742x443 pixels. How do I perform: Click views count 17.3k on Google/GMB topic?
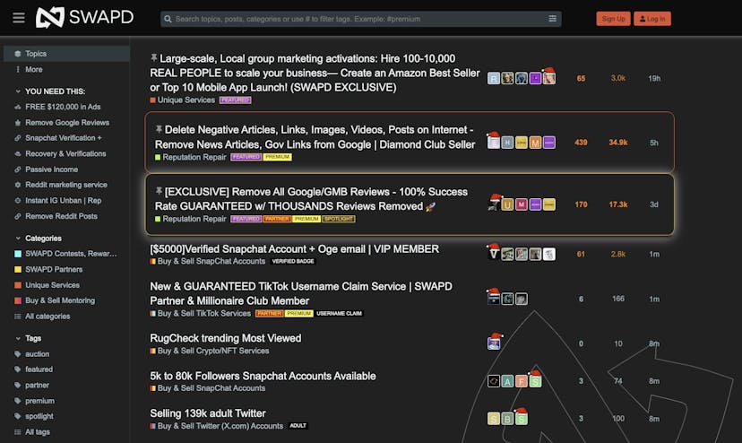point(618,204)
